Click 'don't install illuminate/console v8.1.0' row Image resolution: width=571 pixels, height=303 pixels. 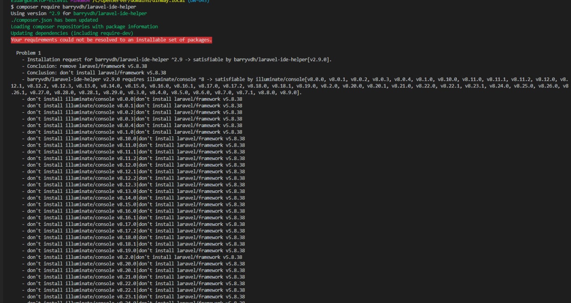click(x=132, y=132)
